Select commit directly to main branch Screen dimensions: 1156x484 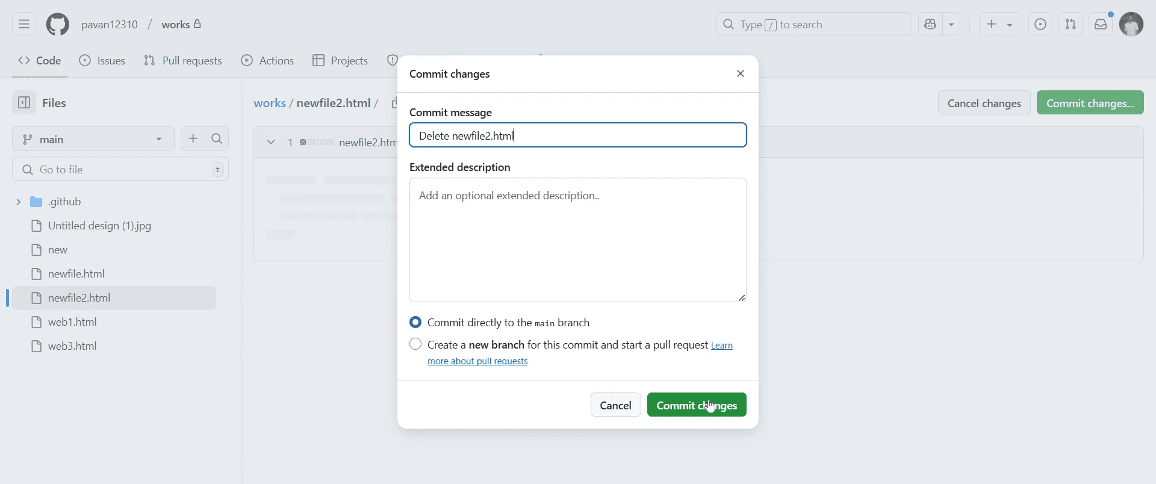point(415,323)
